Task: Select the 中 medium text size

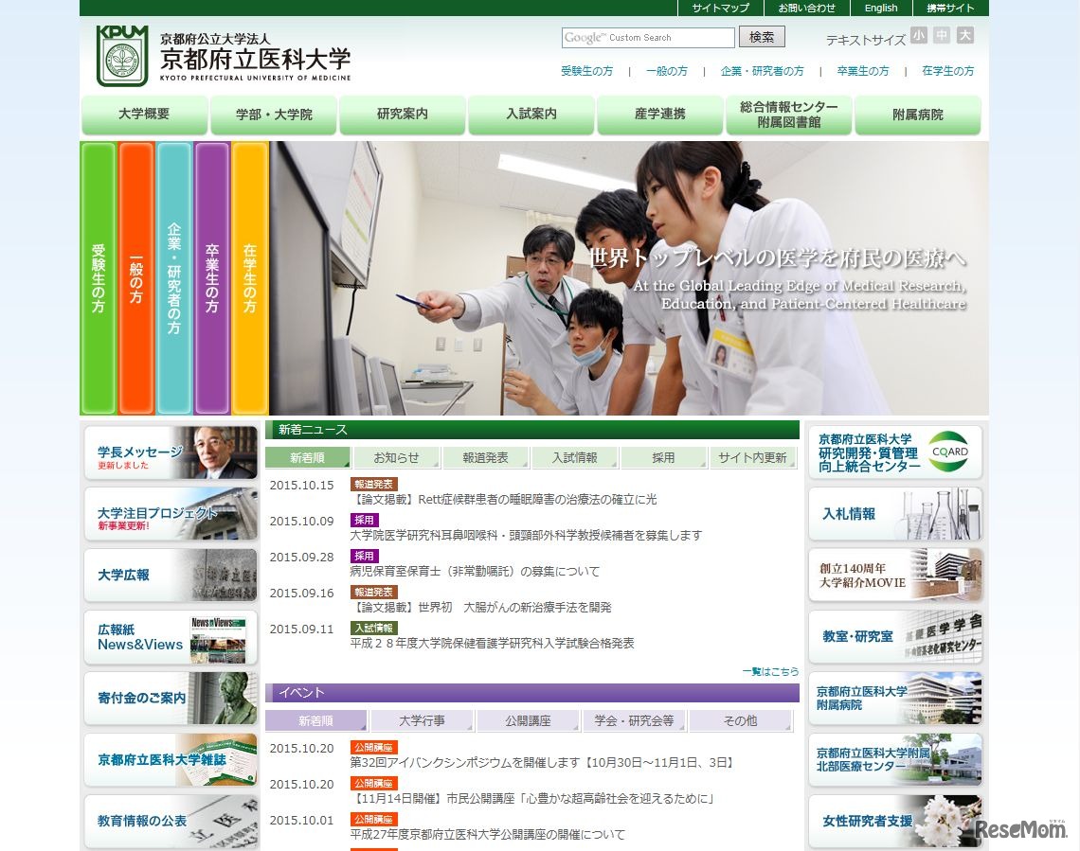Action: 942,35
